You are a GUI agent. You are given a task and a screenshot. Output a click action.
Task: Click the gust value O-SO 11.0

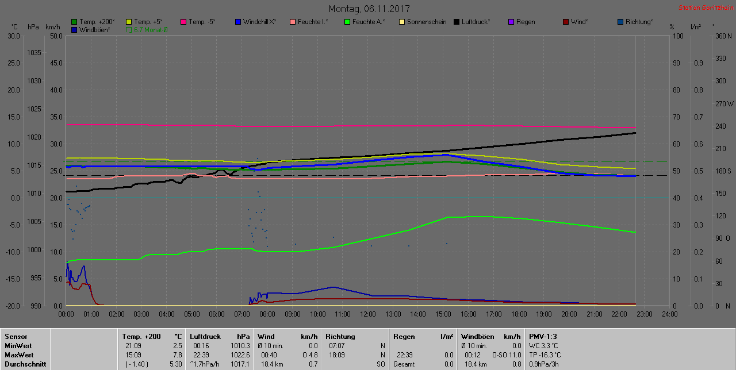(507, 355)
